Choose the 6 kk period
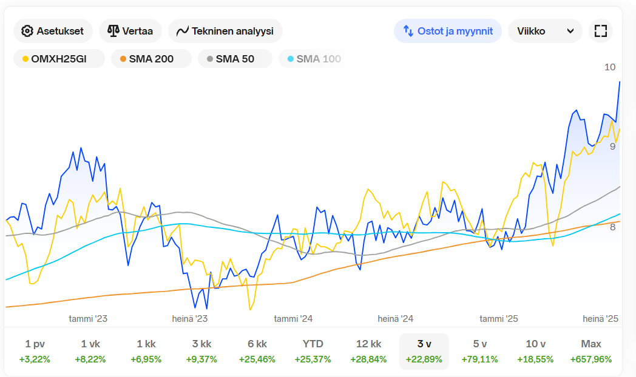 [x=257, y=351]
